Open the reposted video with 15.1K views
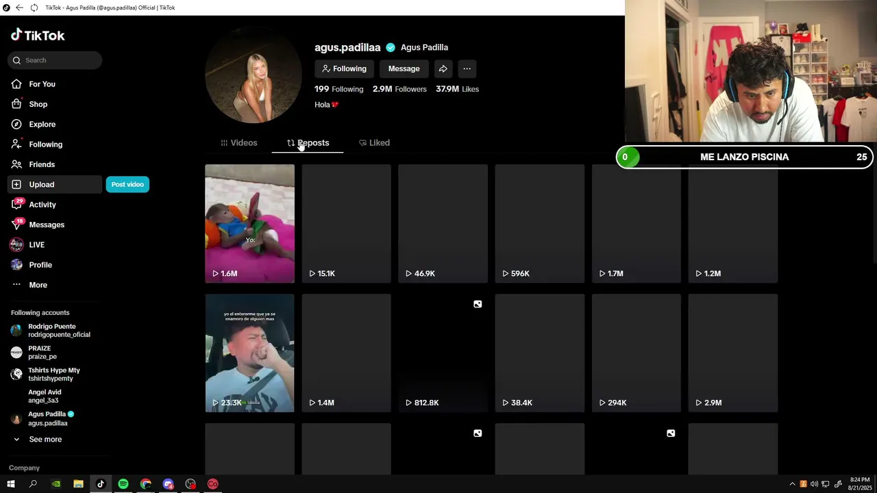Screen dimensions: 877x493 (347, 223)
